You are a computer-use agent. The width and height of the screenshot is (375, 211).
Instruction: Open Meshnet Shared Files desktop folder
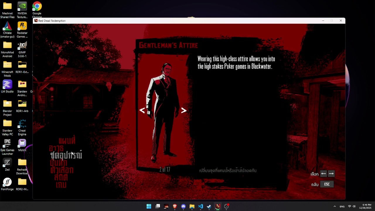[x=7, y=10]
